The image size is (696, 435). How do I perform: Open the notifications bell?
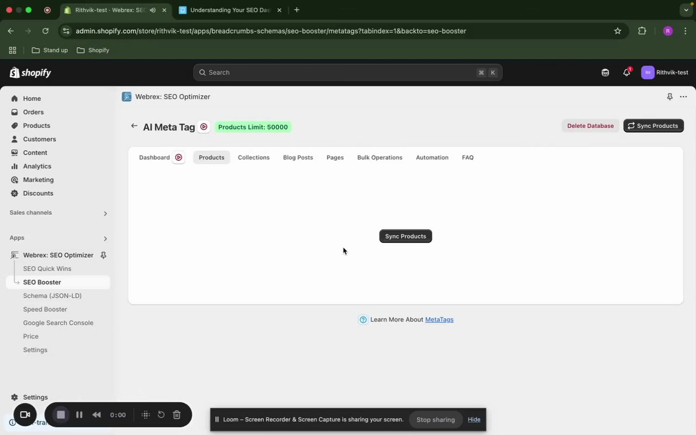(x=626, y=72)
